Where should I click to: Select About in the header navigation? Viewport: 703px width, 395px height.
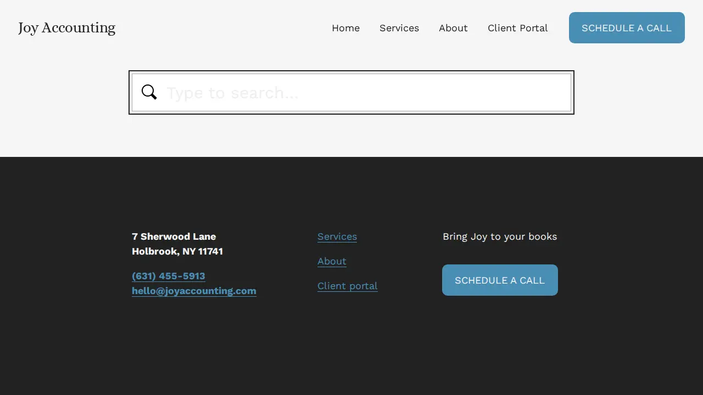coord(453,28)
